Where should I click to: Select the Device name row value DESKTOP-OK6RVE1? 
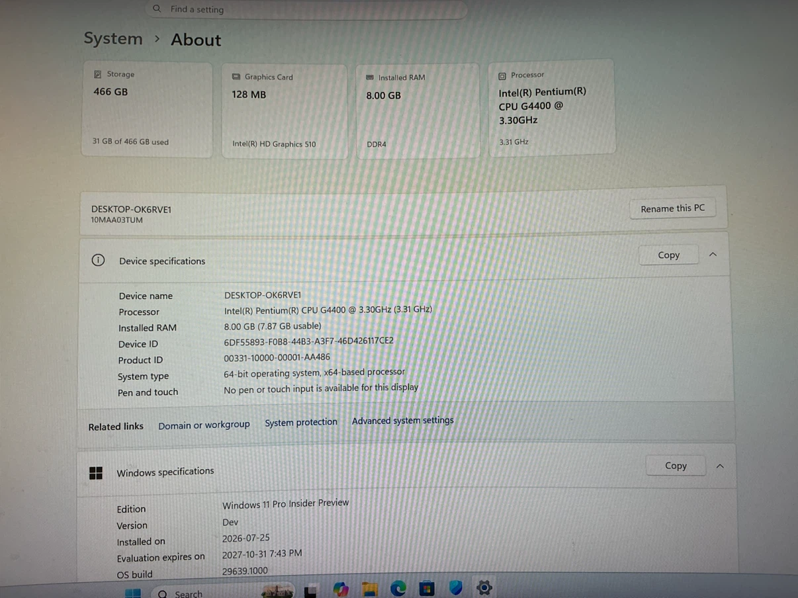click(x=263, y=295)
